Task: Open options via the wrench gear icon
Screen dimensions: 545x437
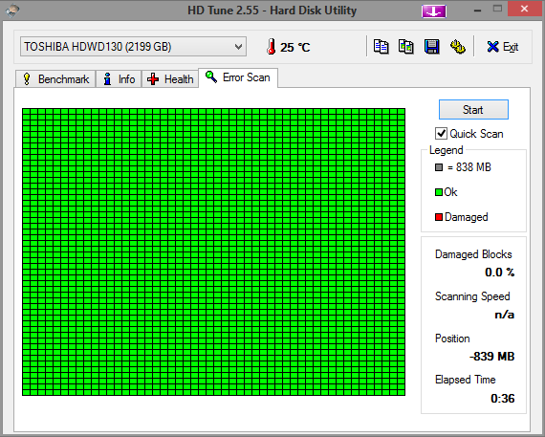Action: (x=458, y=47)
